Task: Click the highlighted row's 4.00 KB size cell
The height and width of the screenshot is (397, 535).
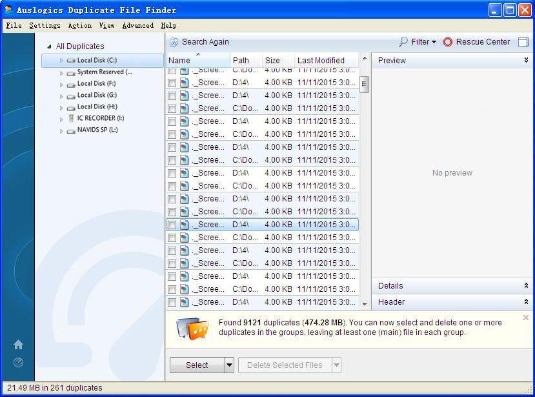Action: point(278,225)
